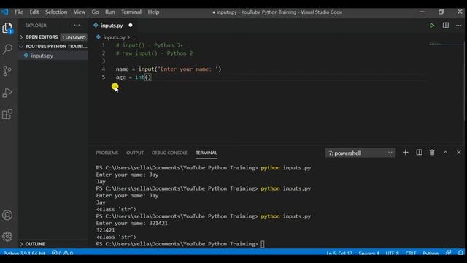
Task: Maximize the terminal panel size
Action: click(x=446, y=153)
